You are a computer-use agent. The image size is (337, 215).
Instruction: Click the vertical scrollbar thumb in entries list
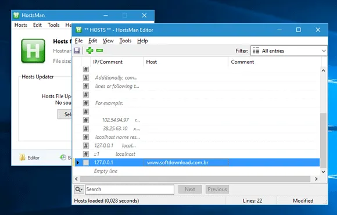pos(323,140)
